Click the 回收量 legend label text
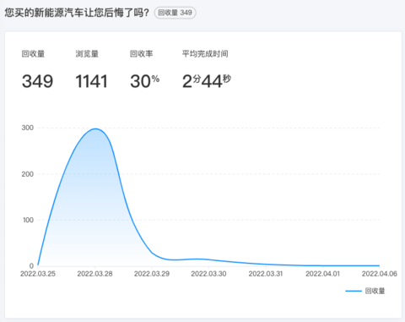 (375, 291)
